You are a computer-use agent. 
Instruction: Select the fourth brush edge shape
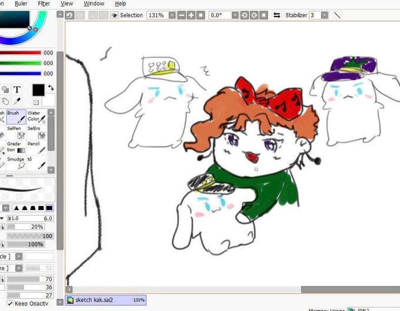41,208
